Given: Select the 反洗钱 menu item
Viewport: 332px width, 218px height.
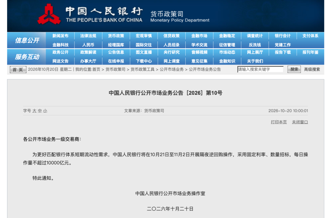Looking at the screenshot, I should coord(255,45).
